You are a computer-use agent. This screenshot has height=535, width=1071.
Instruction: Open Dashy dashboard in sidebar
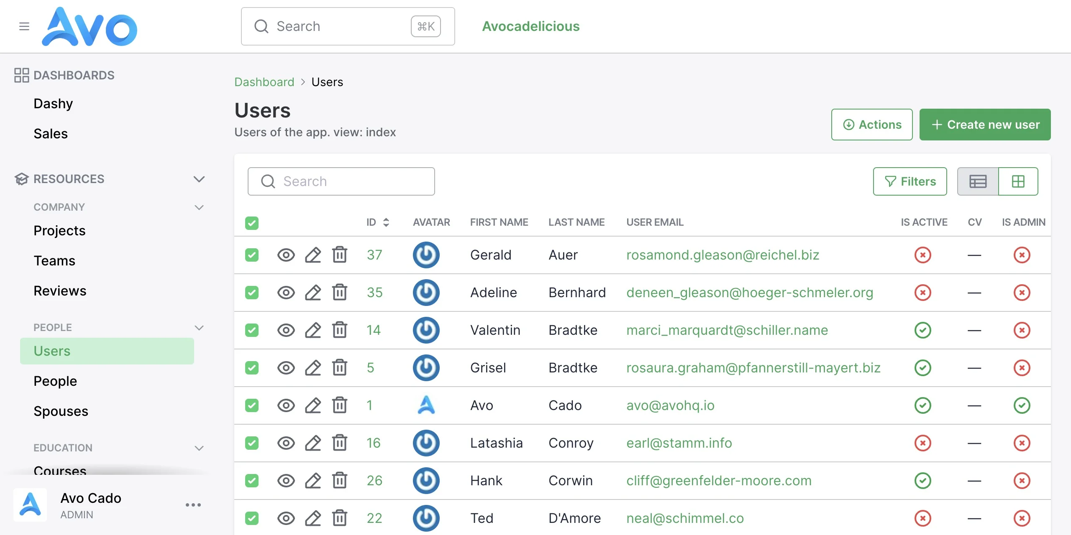point(53,104)
